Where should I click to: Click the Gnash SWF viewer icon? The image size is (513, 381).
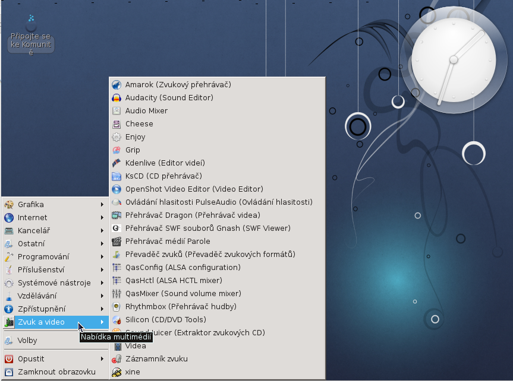coord(117,228)
